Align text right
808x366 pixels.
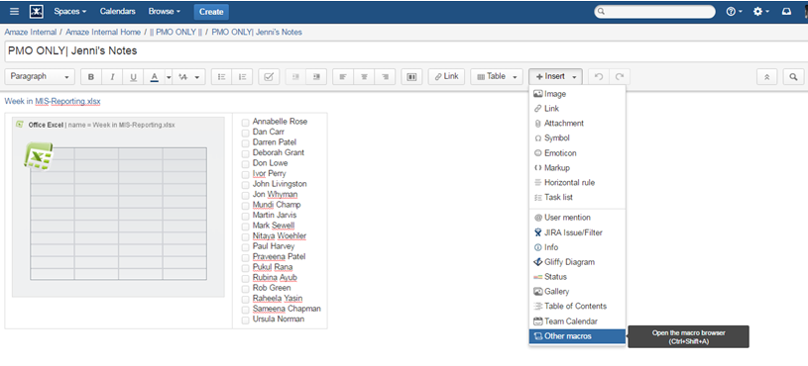[x=385, y=77]
